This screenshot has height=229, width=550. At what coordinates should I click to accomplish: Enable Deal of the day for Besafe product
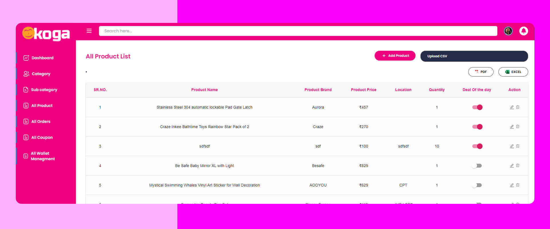pyautogui.click(x=477, y=166)
